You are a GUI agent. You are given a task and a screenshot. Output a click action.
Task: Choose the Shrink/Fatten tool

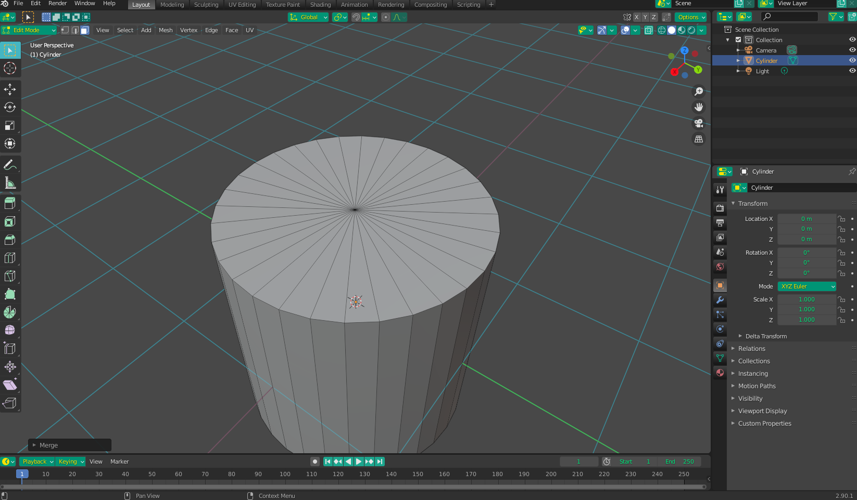[10, 367]
